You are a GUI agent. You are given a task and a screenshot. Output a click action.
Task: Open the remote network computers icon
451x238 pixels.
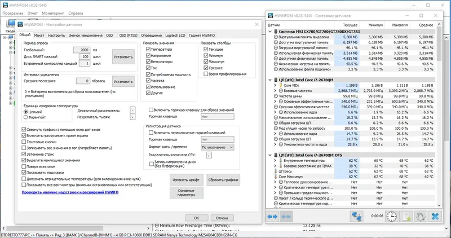357,217
